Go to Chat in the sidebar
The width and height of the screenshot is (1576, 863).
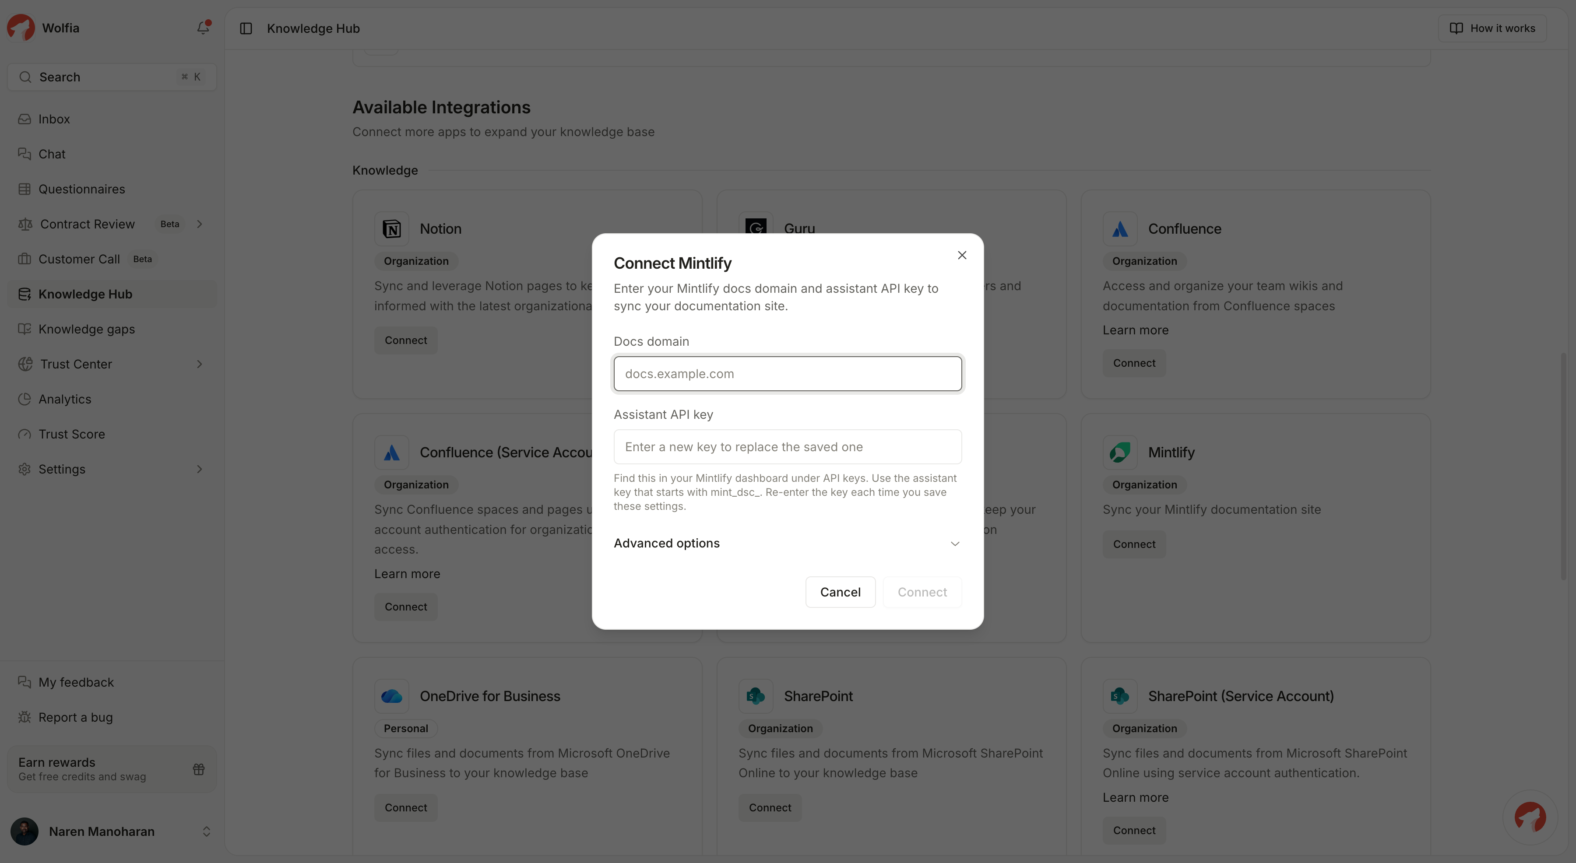pos(112,154)
